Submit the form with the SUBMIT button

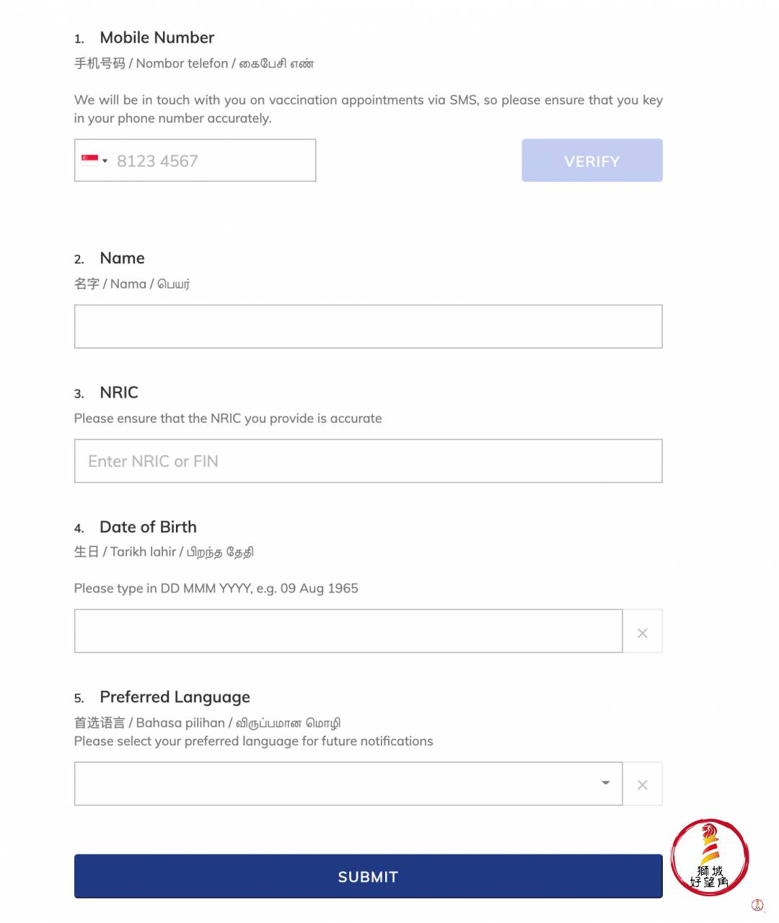tap(368, 877)
